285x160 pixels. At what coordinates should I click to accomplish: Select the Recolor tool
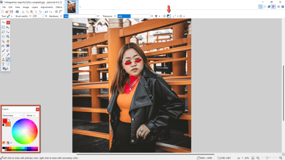tap(8, 59)
